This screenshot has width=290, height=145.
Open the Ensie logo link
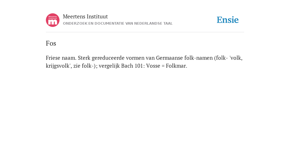coord(228,20)
